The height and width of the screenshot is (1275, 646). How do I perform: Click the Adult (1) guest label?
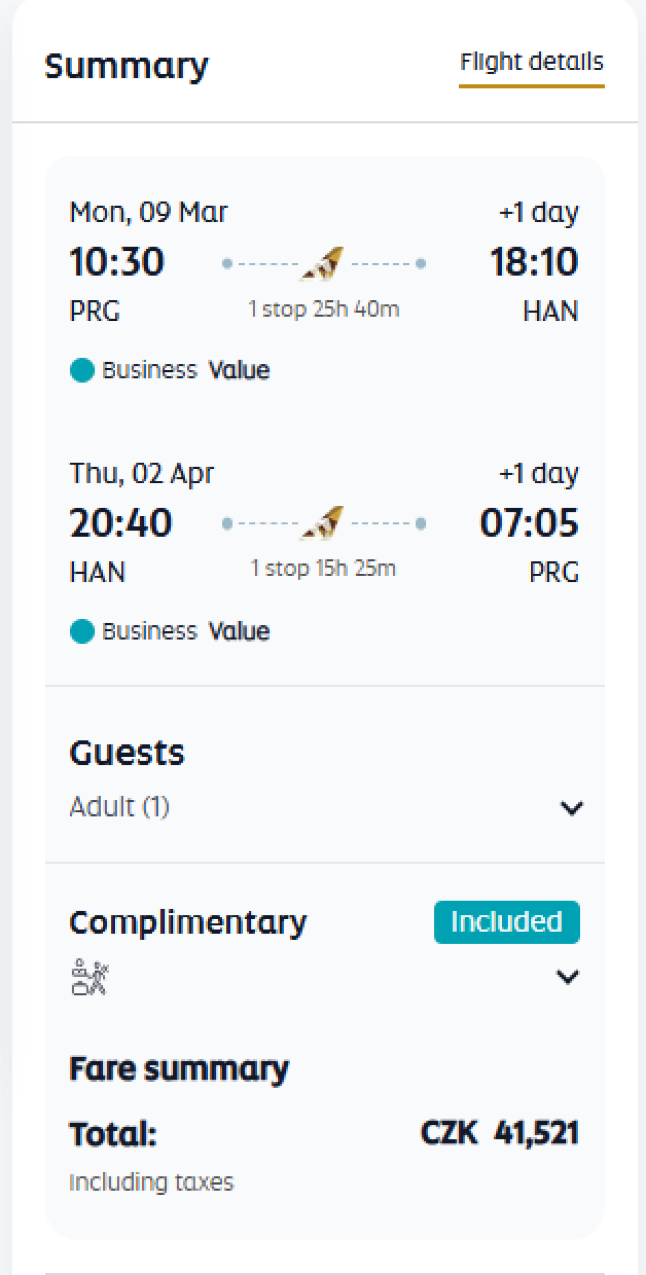120,807
